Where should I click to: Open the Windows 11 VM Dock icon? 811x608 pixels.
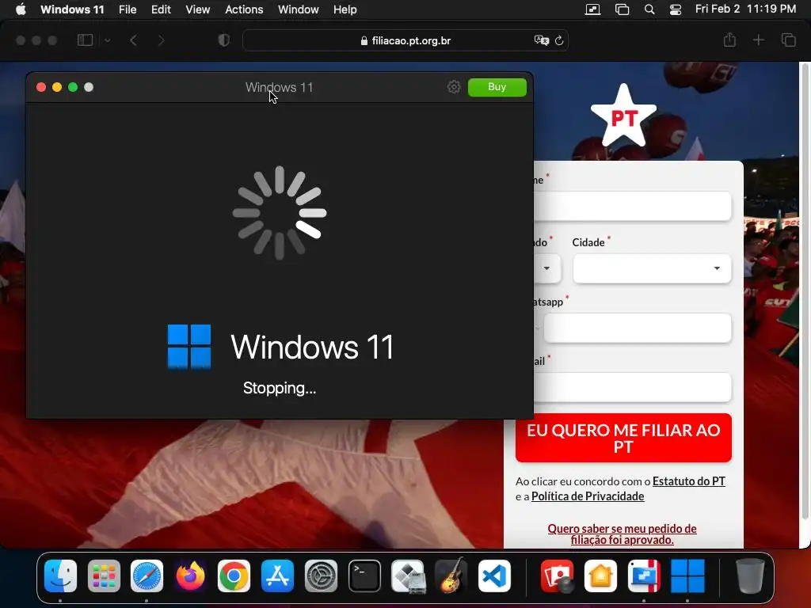coord(687,576)
